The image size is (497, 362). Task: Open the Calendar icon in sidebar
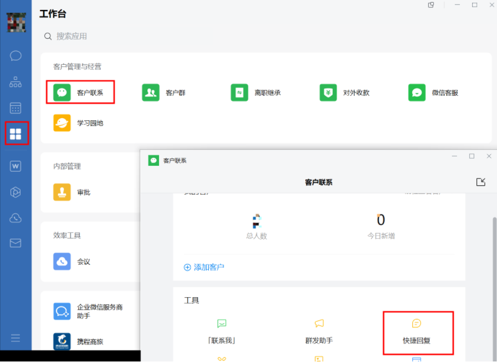pyautogui.click(x=16, y=108)
